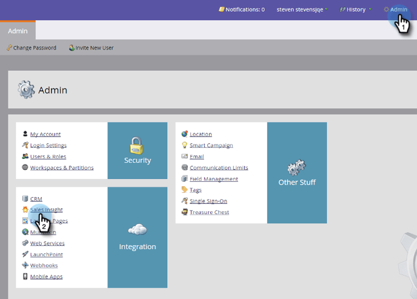Viewport: 417px width, 299px height.
Task: Click the Field Management icon
Action: coord(185,178)
